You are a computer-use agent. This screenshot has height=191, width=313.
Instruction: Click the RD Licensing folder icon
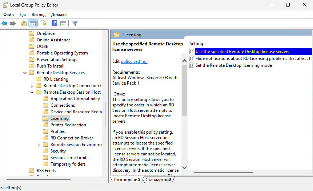tap(39, 79)
